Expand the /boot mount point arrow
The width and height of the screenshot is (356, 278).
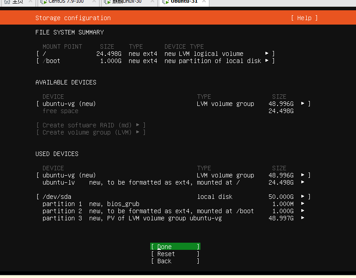point(267,61)
